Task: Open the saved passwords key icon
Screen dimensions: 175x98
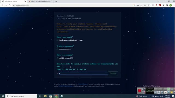Action: (138, 5)
